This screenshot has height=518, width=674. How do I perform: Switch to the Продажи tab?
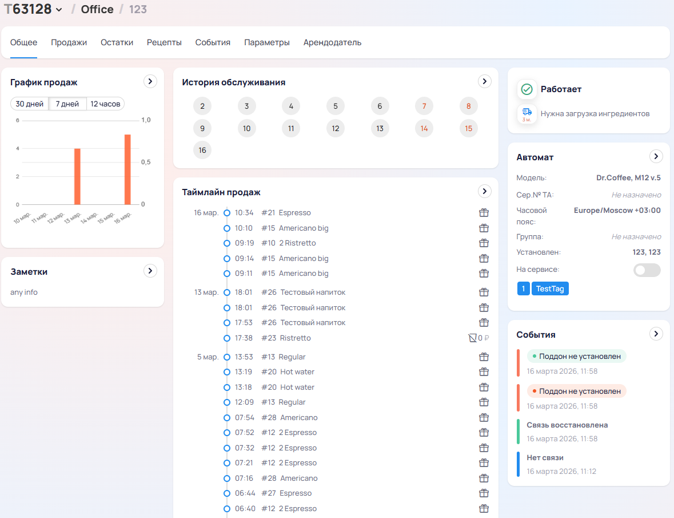coord(69,42)
